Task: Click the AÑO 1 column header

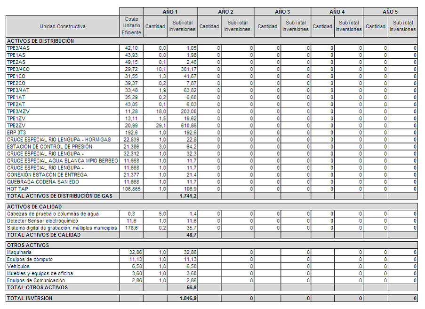Action: 170,11
